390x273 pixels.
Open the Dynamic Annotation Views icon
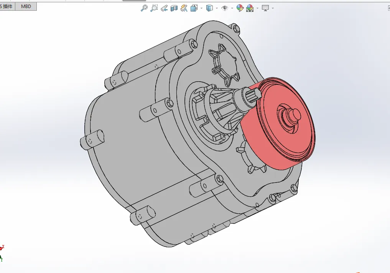(x=184, y=8)
